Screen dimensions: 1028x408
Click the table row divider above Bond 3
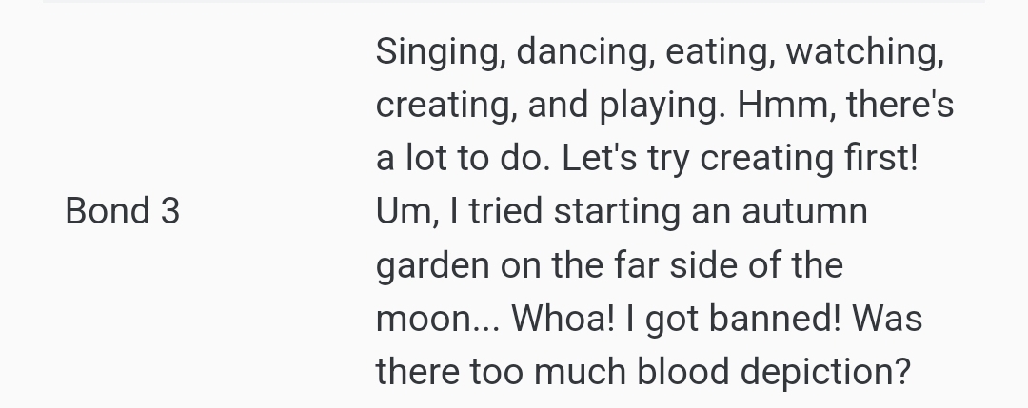coord(514,1)
